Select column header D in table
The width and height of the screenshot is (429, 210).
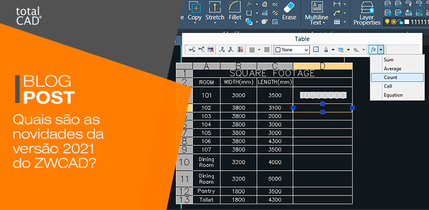[322, 66]
